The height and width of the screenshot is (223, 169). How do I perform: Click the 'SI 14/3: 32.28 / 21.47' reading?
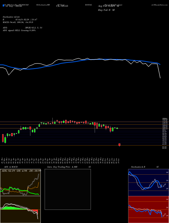click(x=26, y=20)
